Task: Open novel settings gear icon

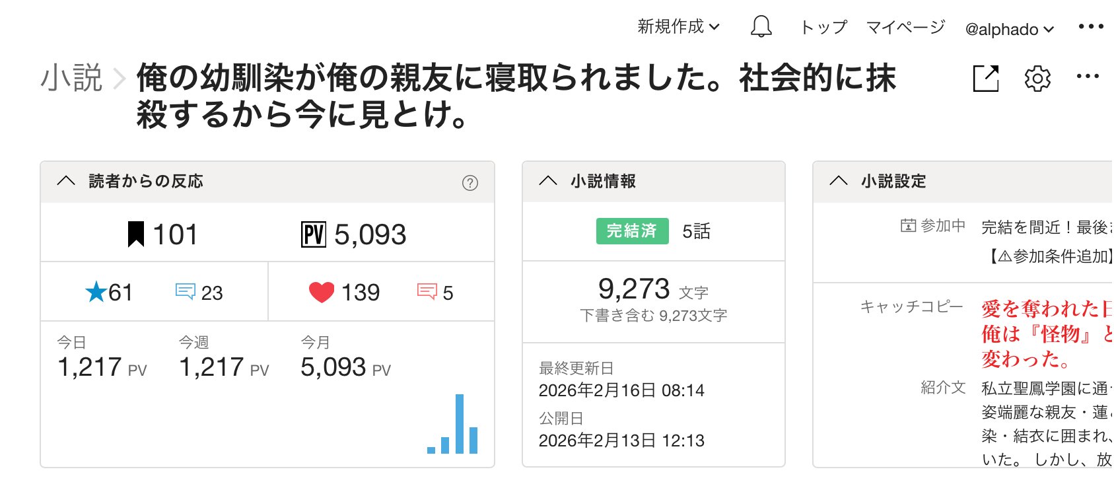Action: coord(1037,79)
